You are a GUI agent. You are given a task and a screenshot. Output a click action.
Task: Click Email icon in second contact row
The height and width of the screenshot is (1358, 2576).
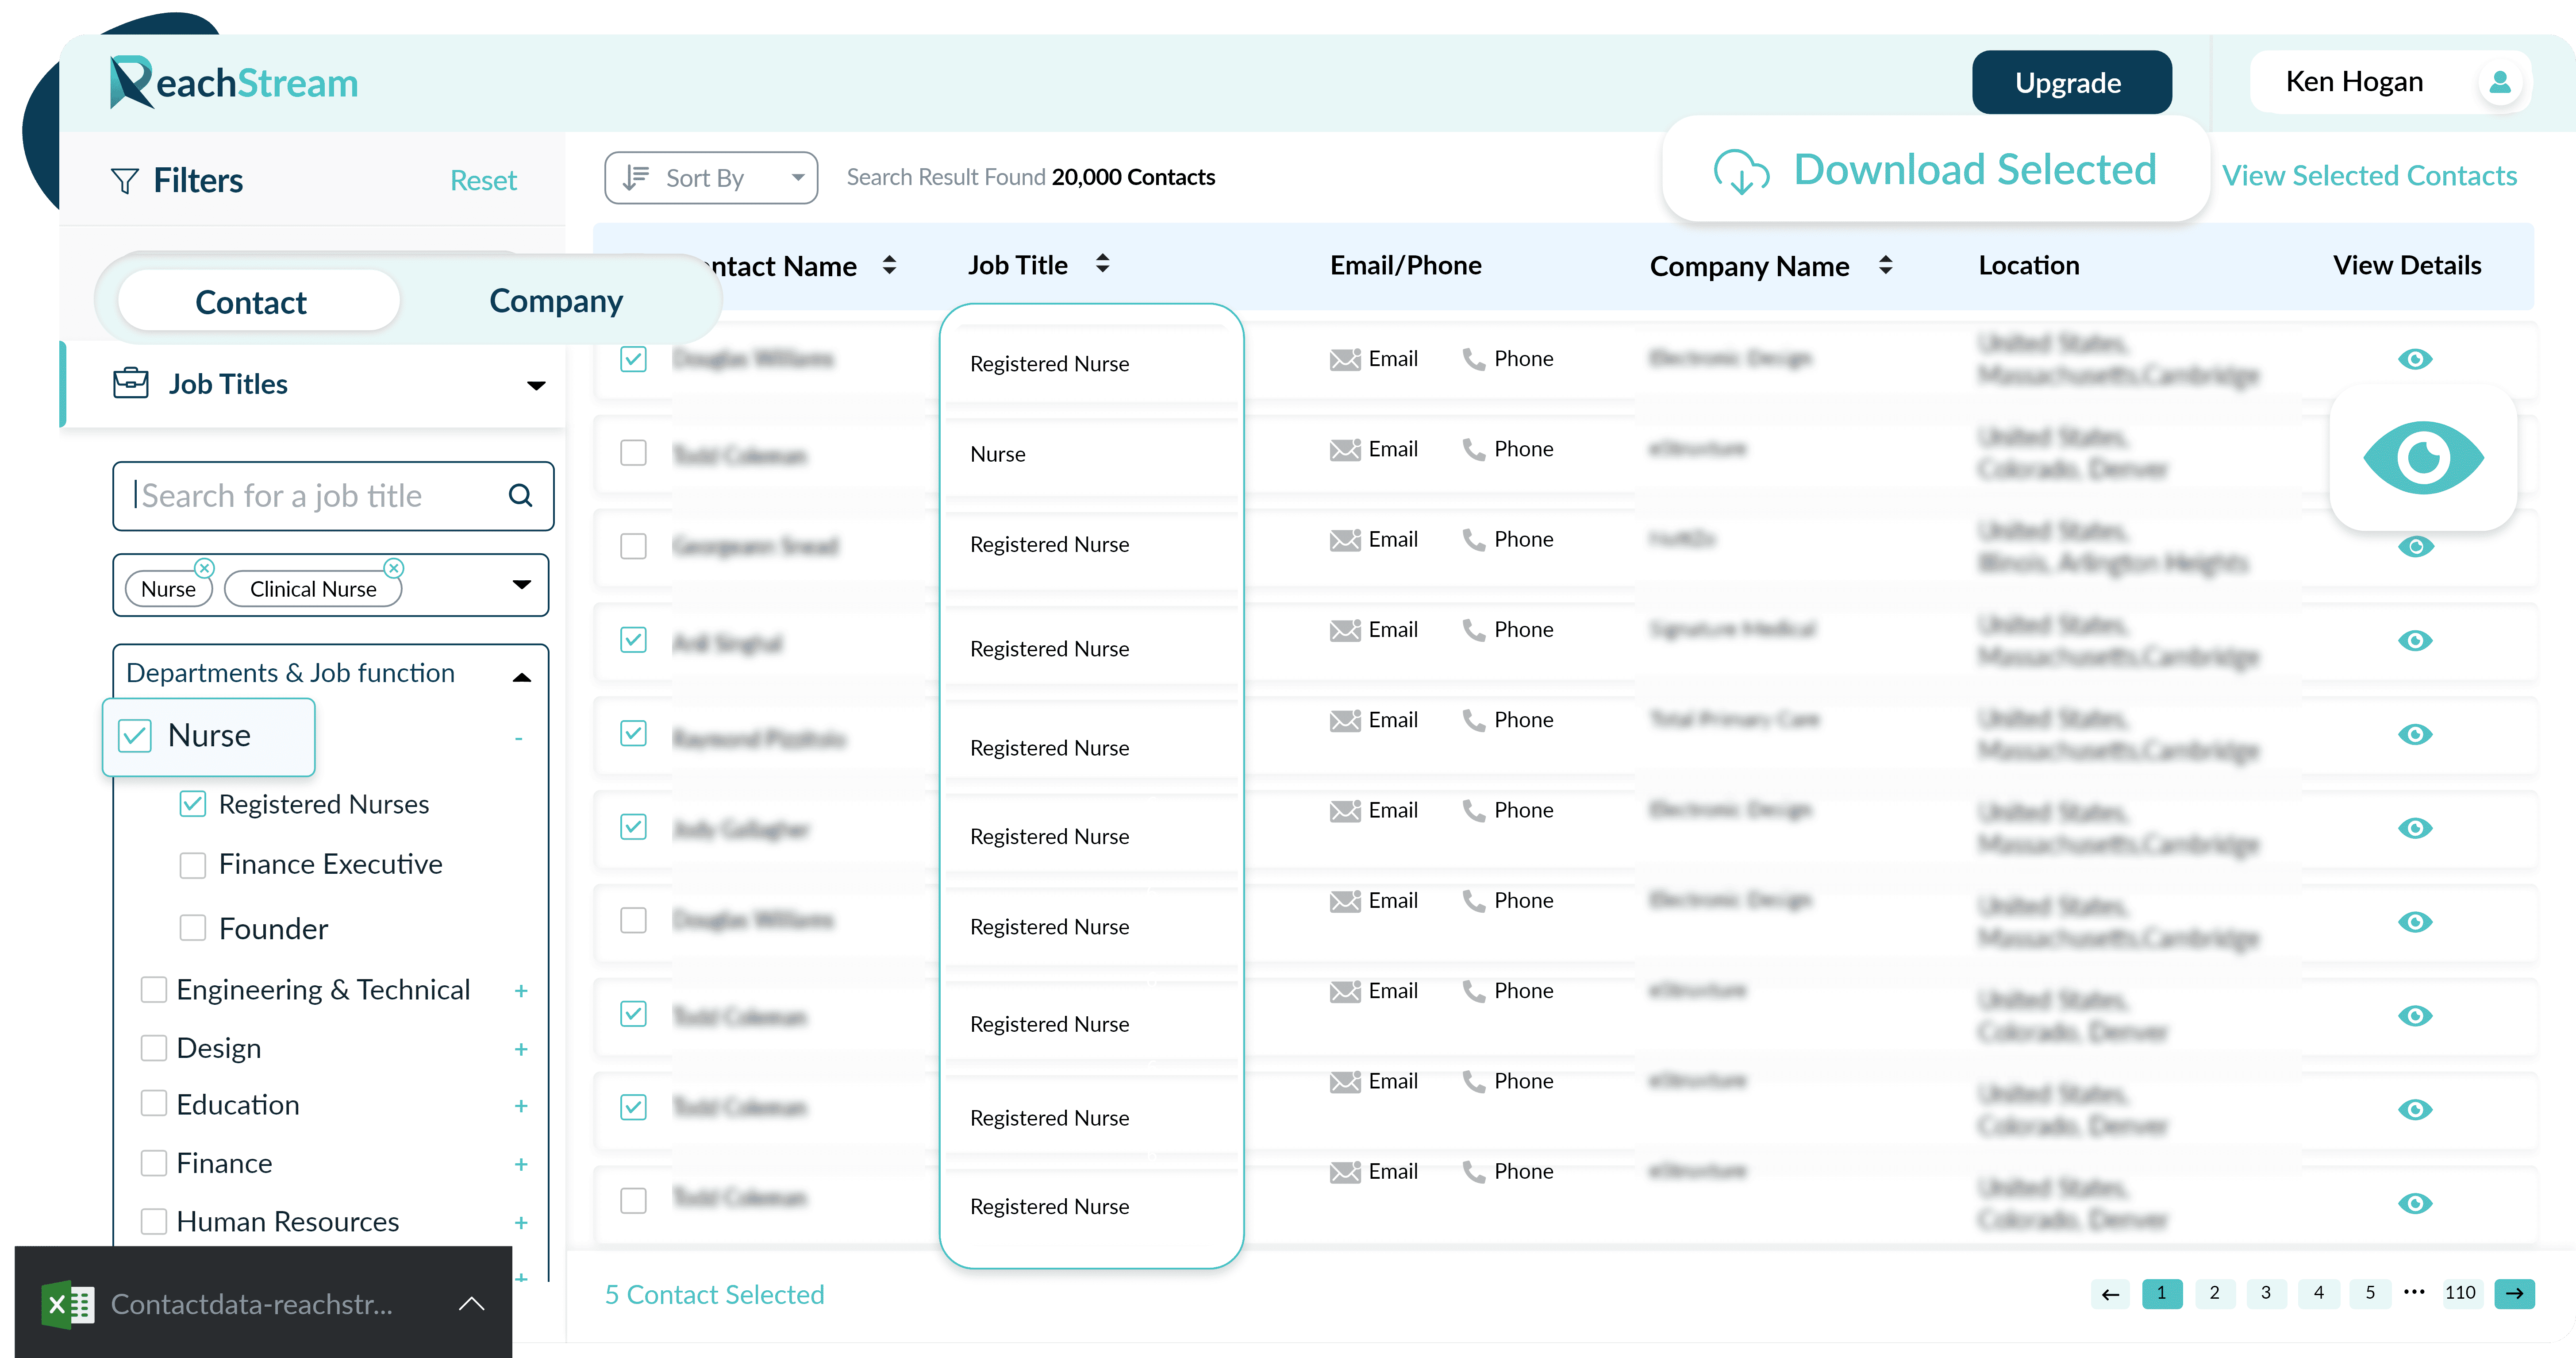1345,449
